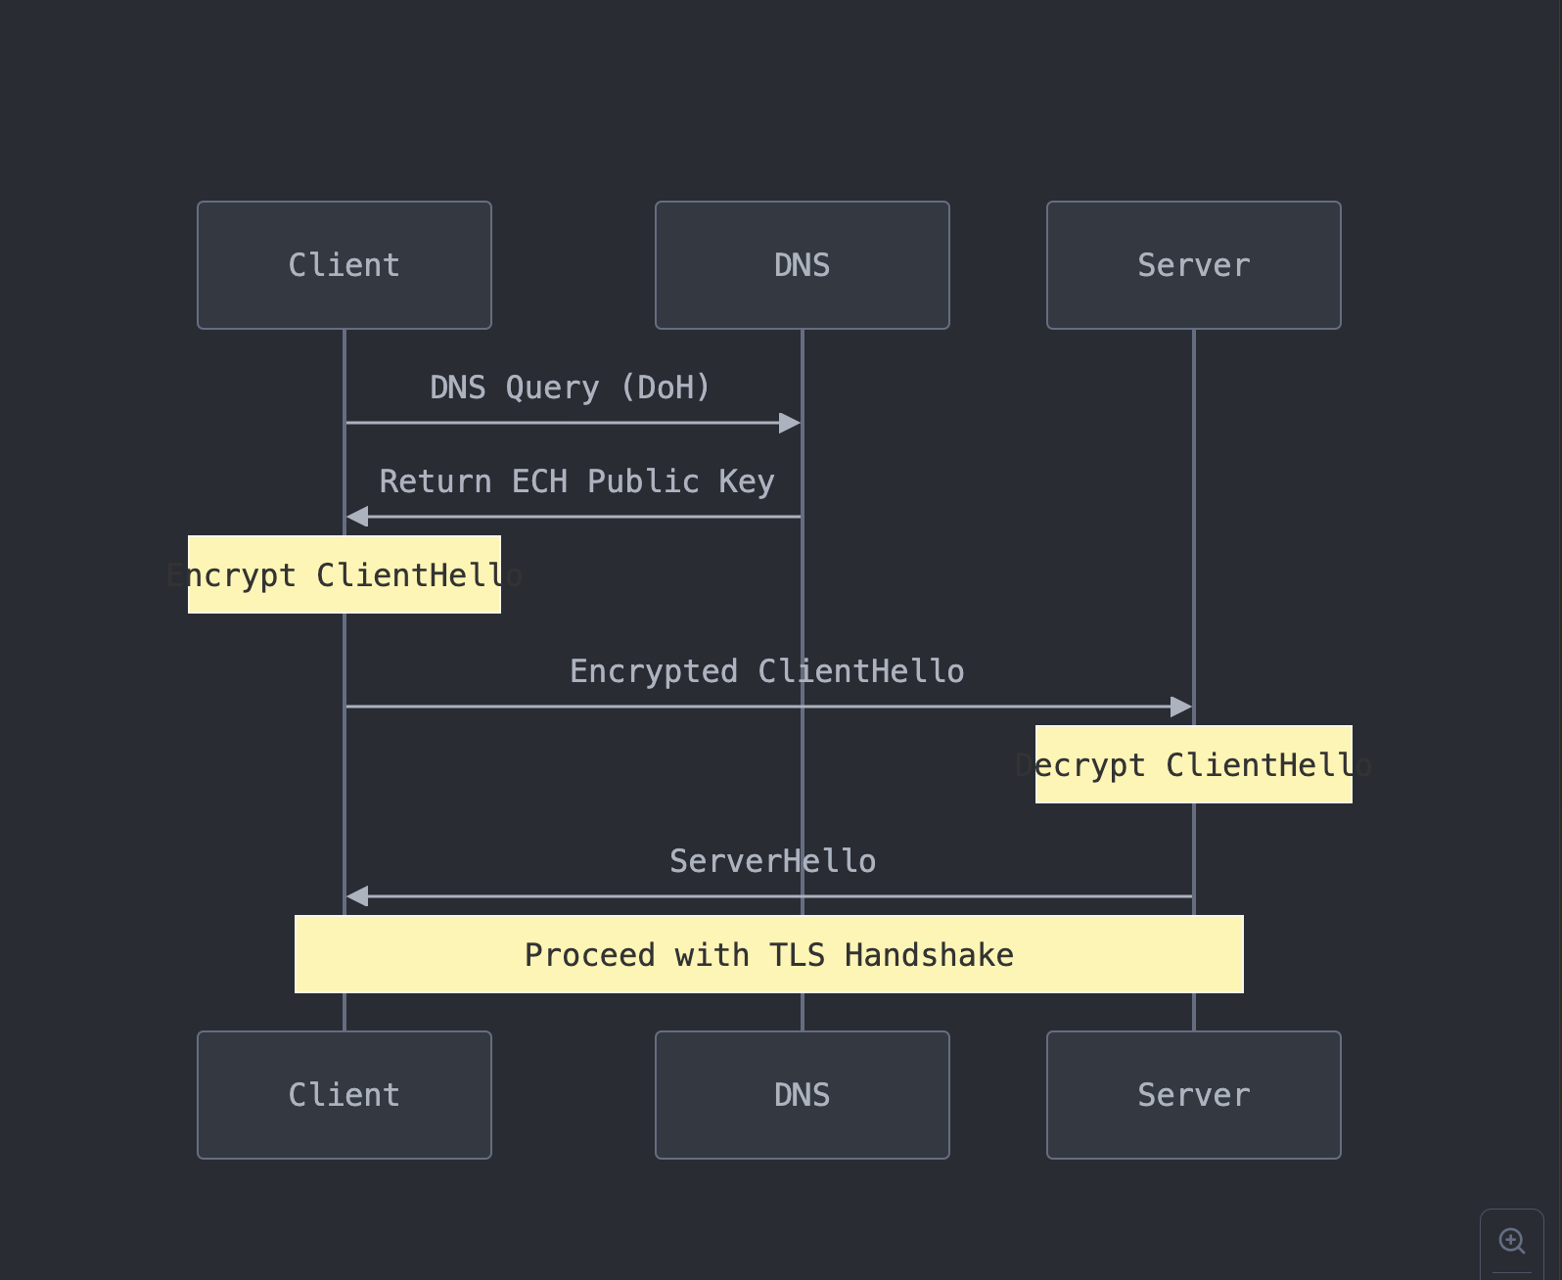Click the zoom-in magnifier icon
This screenshot has width=1562, height=1280.
(x=1512, y=1241)
